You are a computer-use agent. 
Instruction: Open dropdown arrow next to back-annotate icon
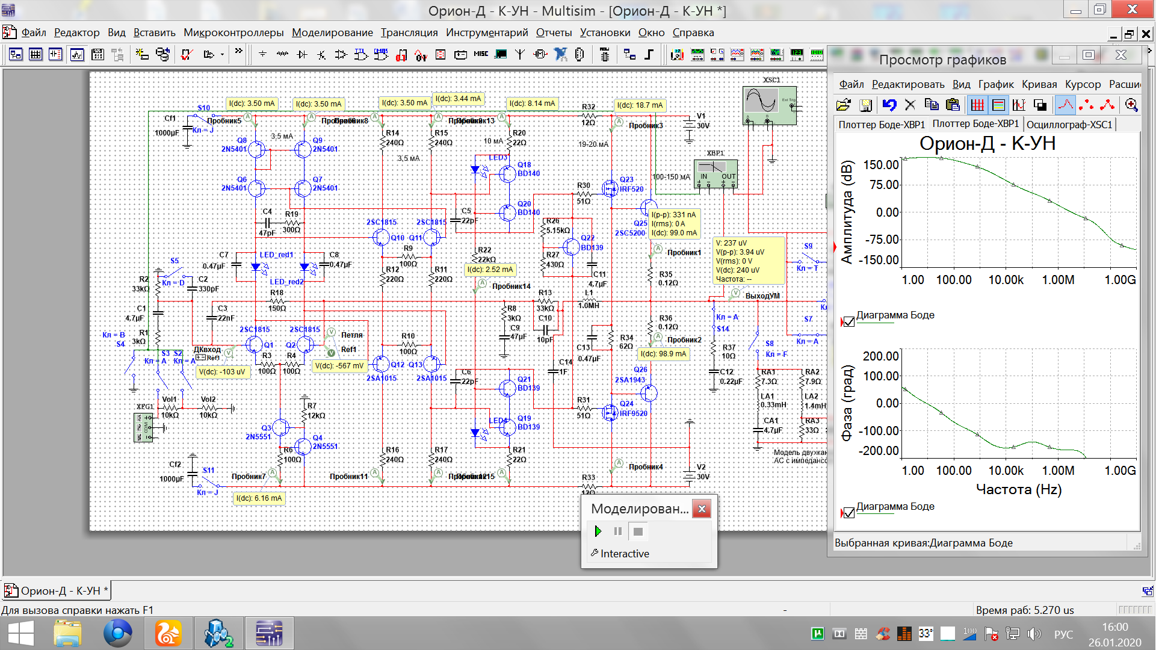(222, 54)
